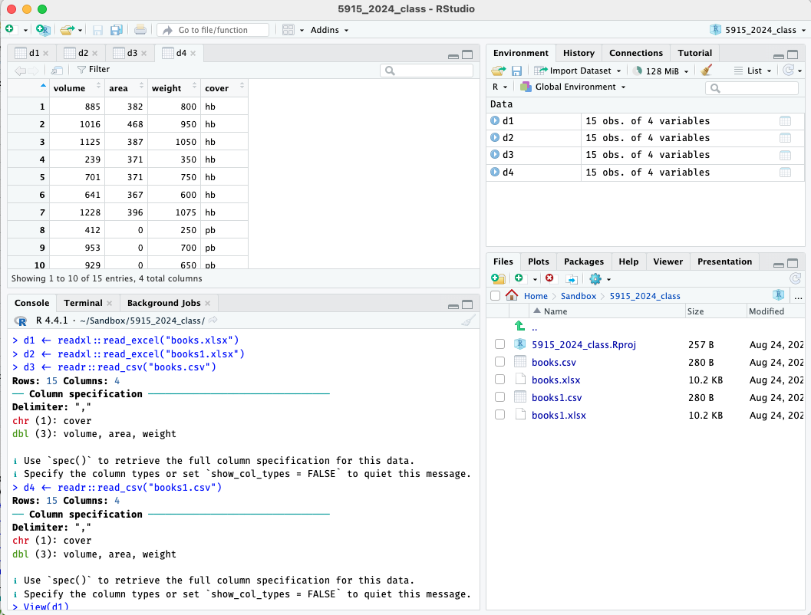Switch to the History tab

click(579, 53)
